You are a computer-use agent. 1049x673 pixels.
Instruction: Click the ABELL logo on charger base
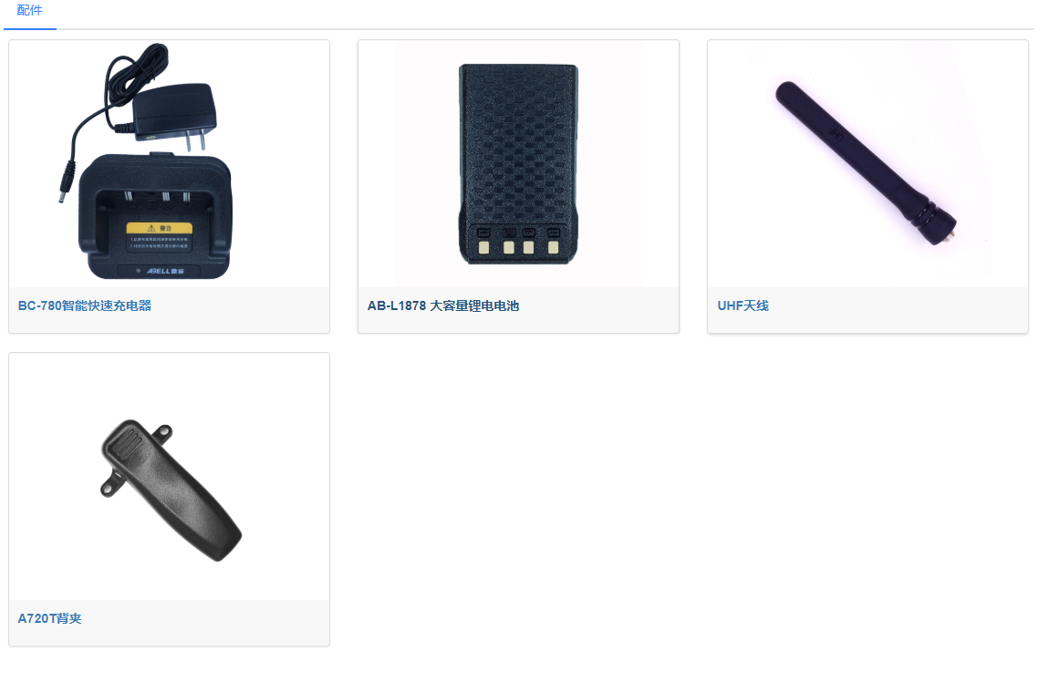pos(165,271)
